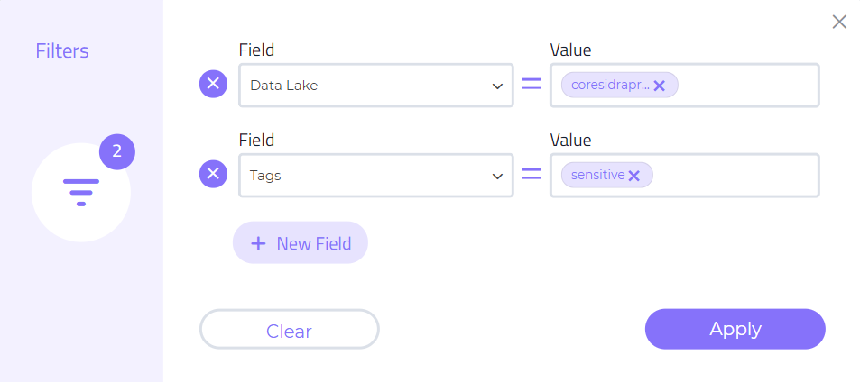Close the filters dialog
860x382 pixels.
click(x=839, y=23)
